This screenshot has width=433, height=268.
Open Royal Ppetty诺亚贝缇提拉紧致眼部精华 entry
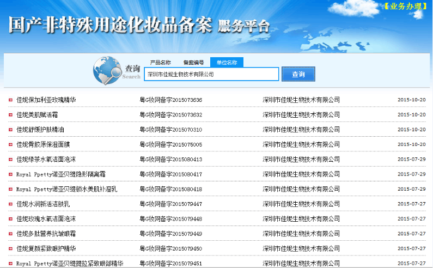[70, 264]
